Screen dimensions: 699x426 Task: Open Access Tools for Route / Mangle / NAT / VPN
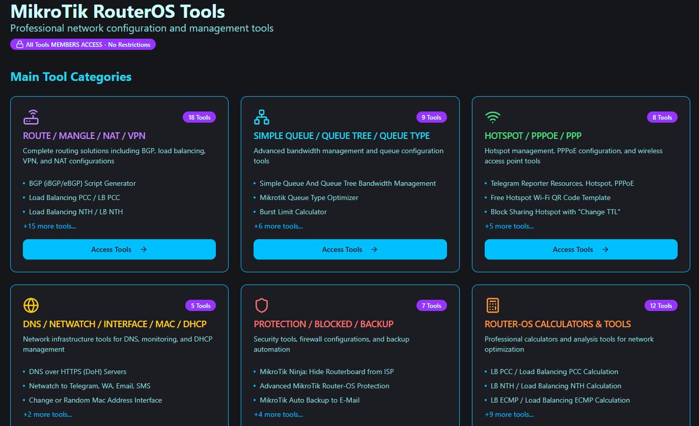(x=119, y=249)
